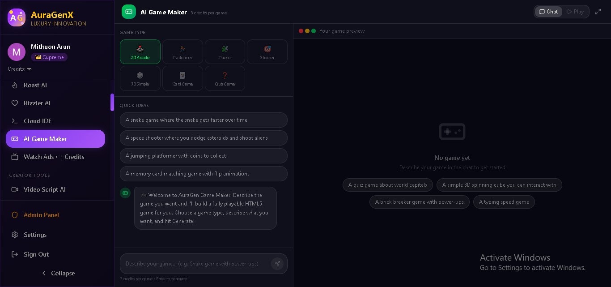
Task: Select the 2D Arcade game type
Action: coord(140,52)
